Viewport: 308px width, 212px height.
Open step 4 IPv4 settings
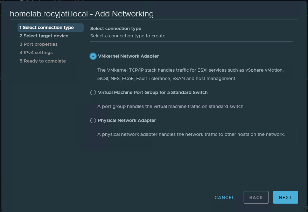[x=36, y=53]
